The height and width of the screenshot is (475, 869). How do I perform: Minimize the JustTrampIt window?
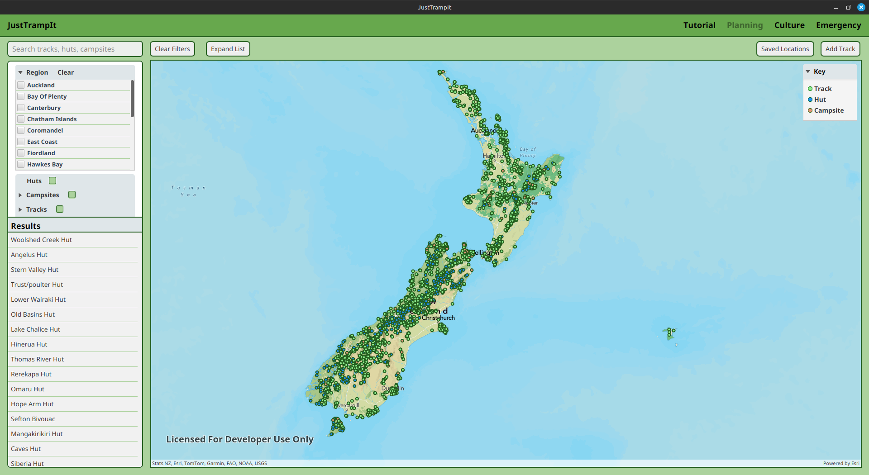[x=836, y=7]
